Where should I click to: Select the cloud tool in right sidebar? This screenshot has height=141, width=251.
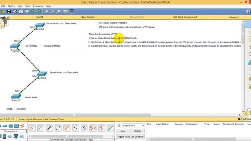tap(249, 63)
